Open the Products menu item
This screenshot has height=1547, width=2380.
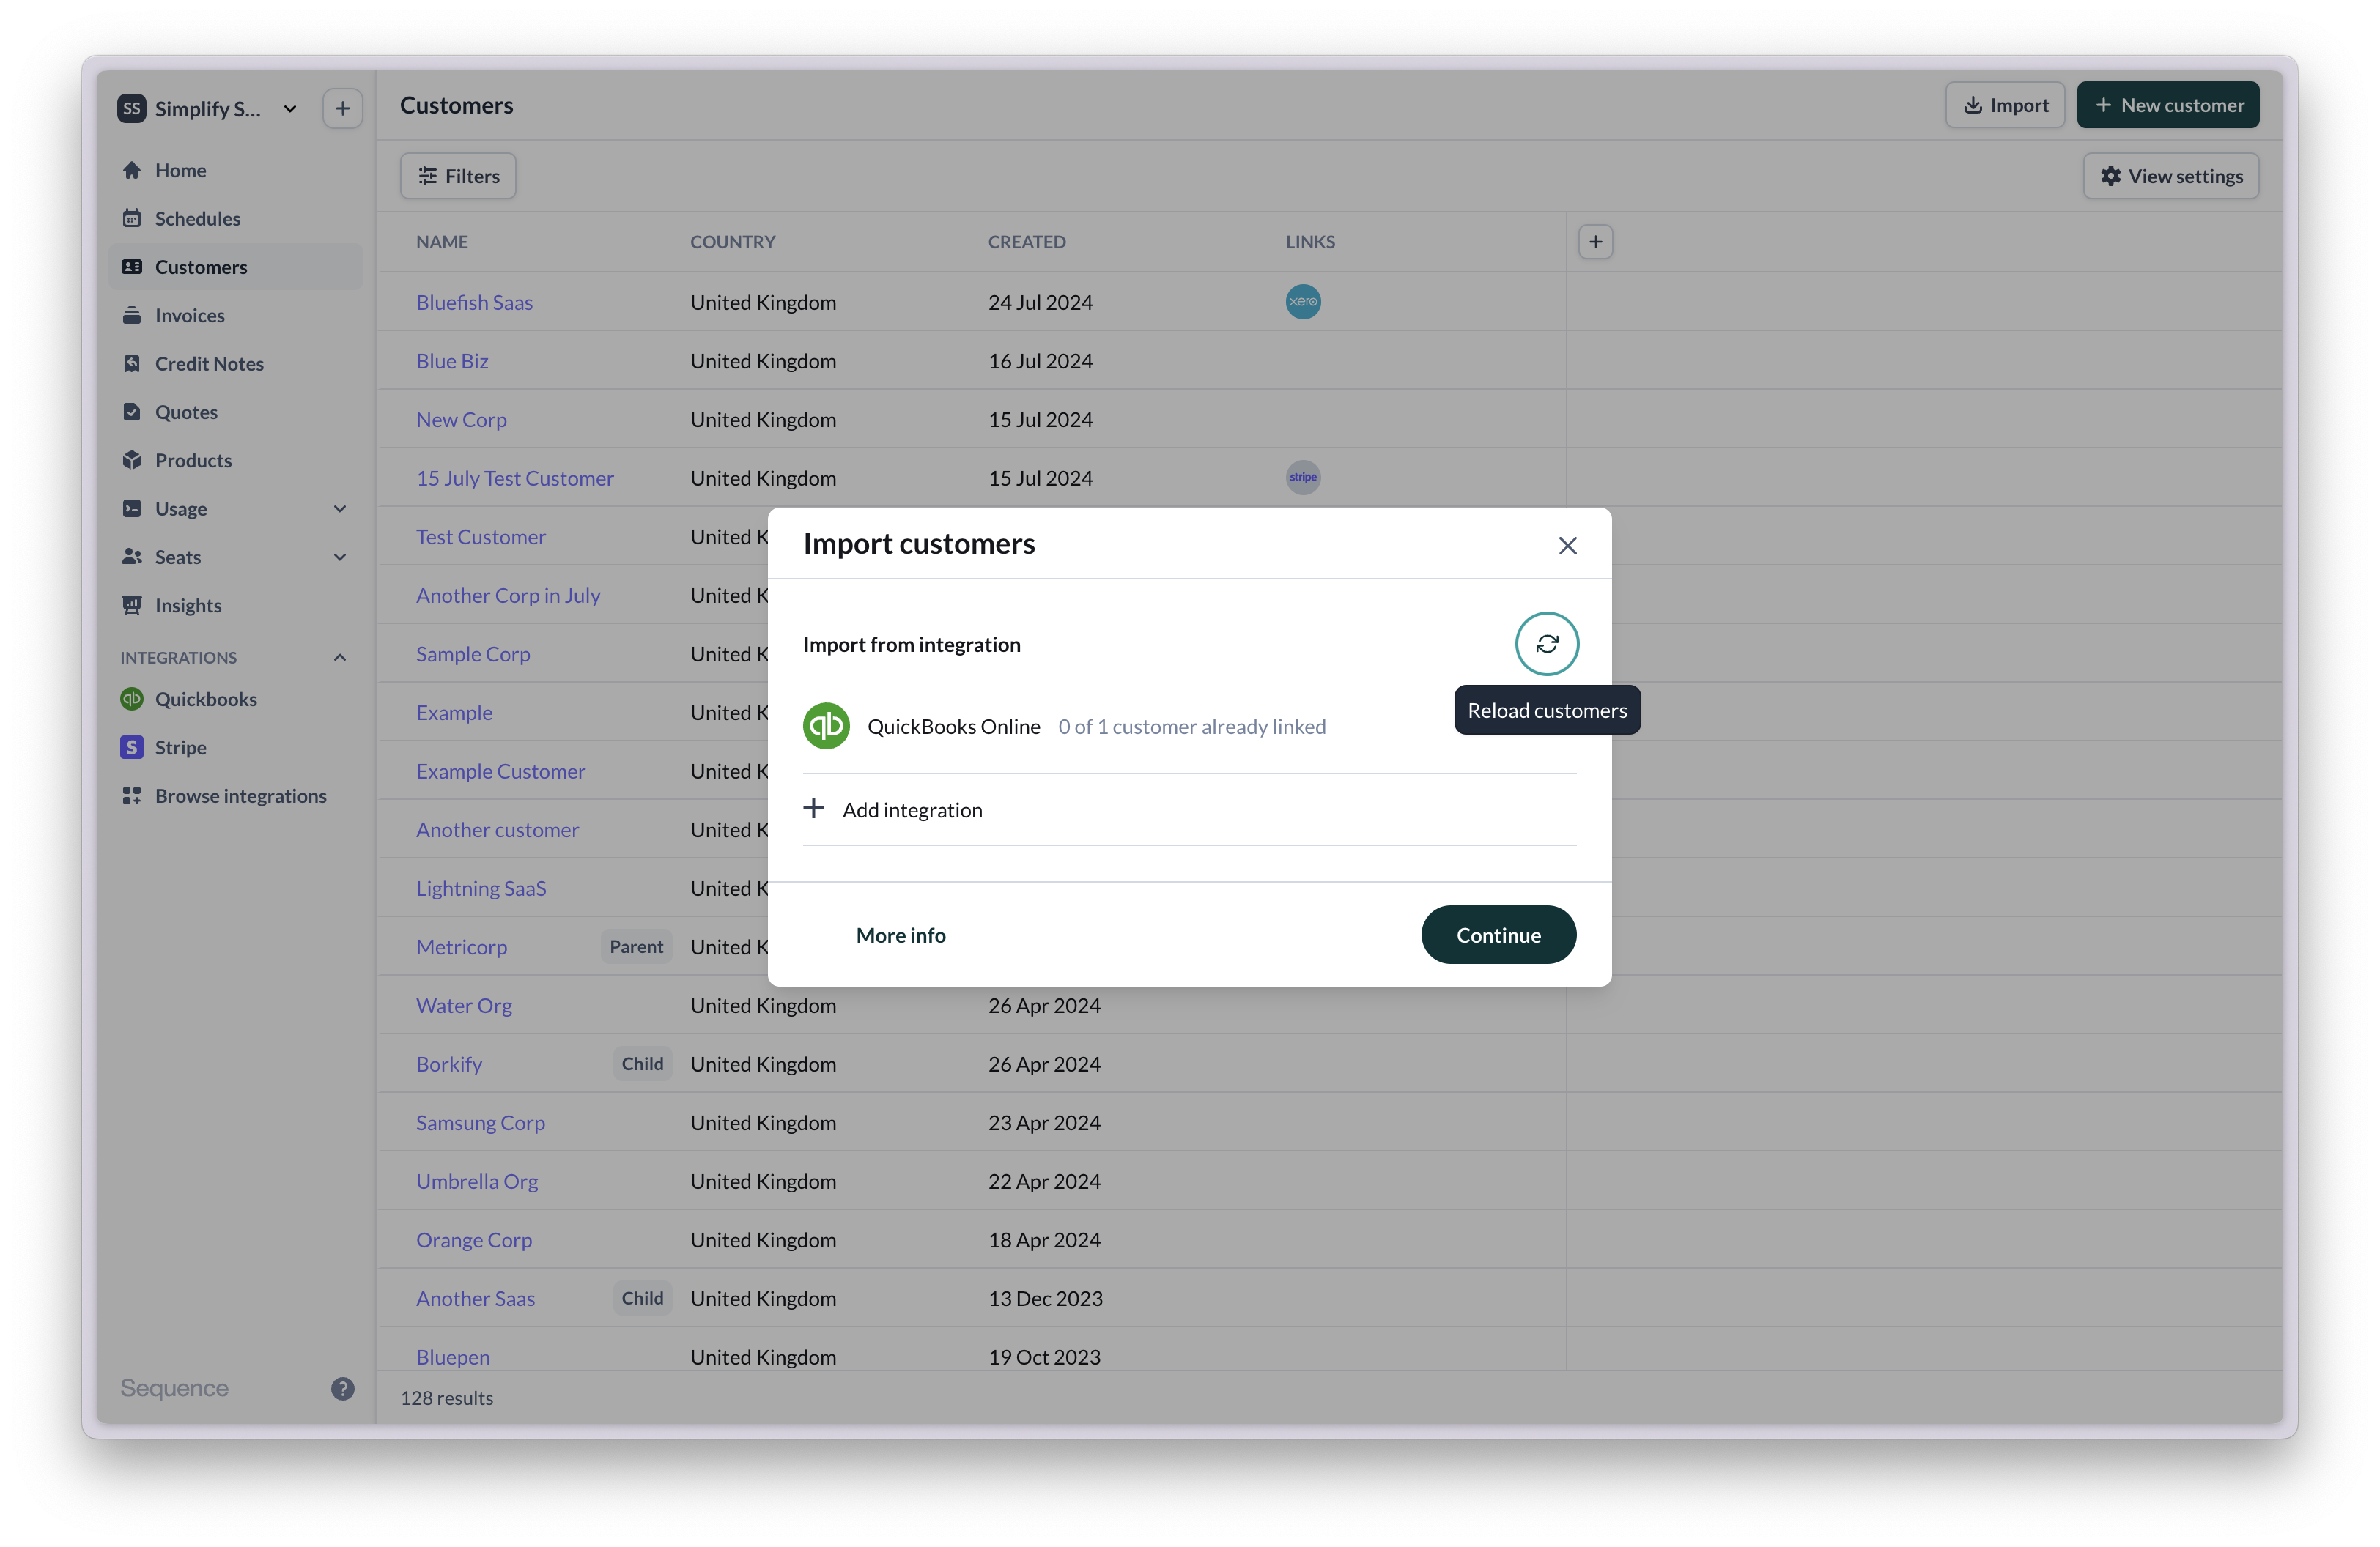pyautogui.click(x=236, y=460)
